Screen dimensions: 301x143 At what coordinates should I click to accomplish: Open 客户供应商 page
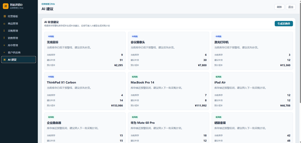[x=18, y=52]
